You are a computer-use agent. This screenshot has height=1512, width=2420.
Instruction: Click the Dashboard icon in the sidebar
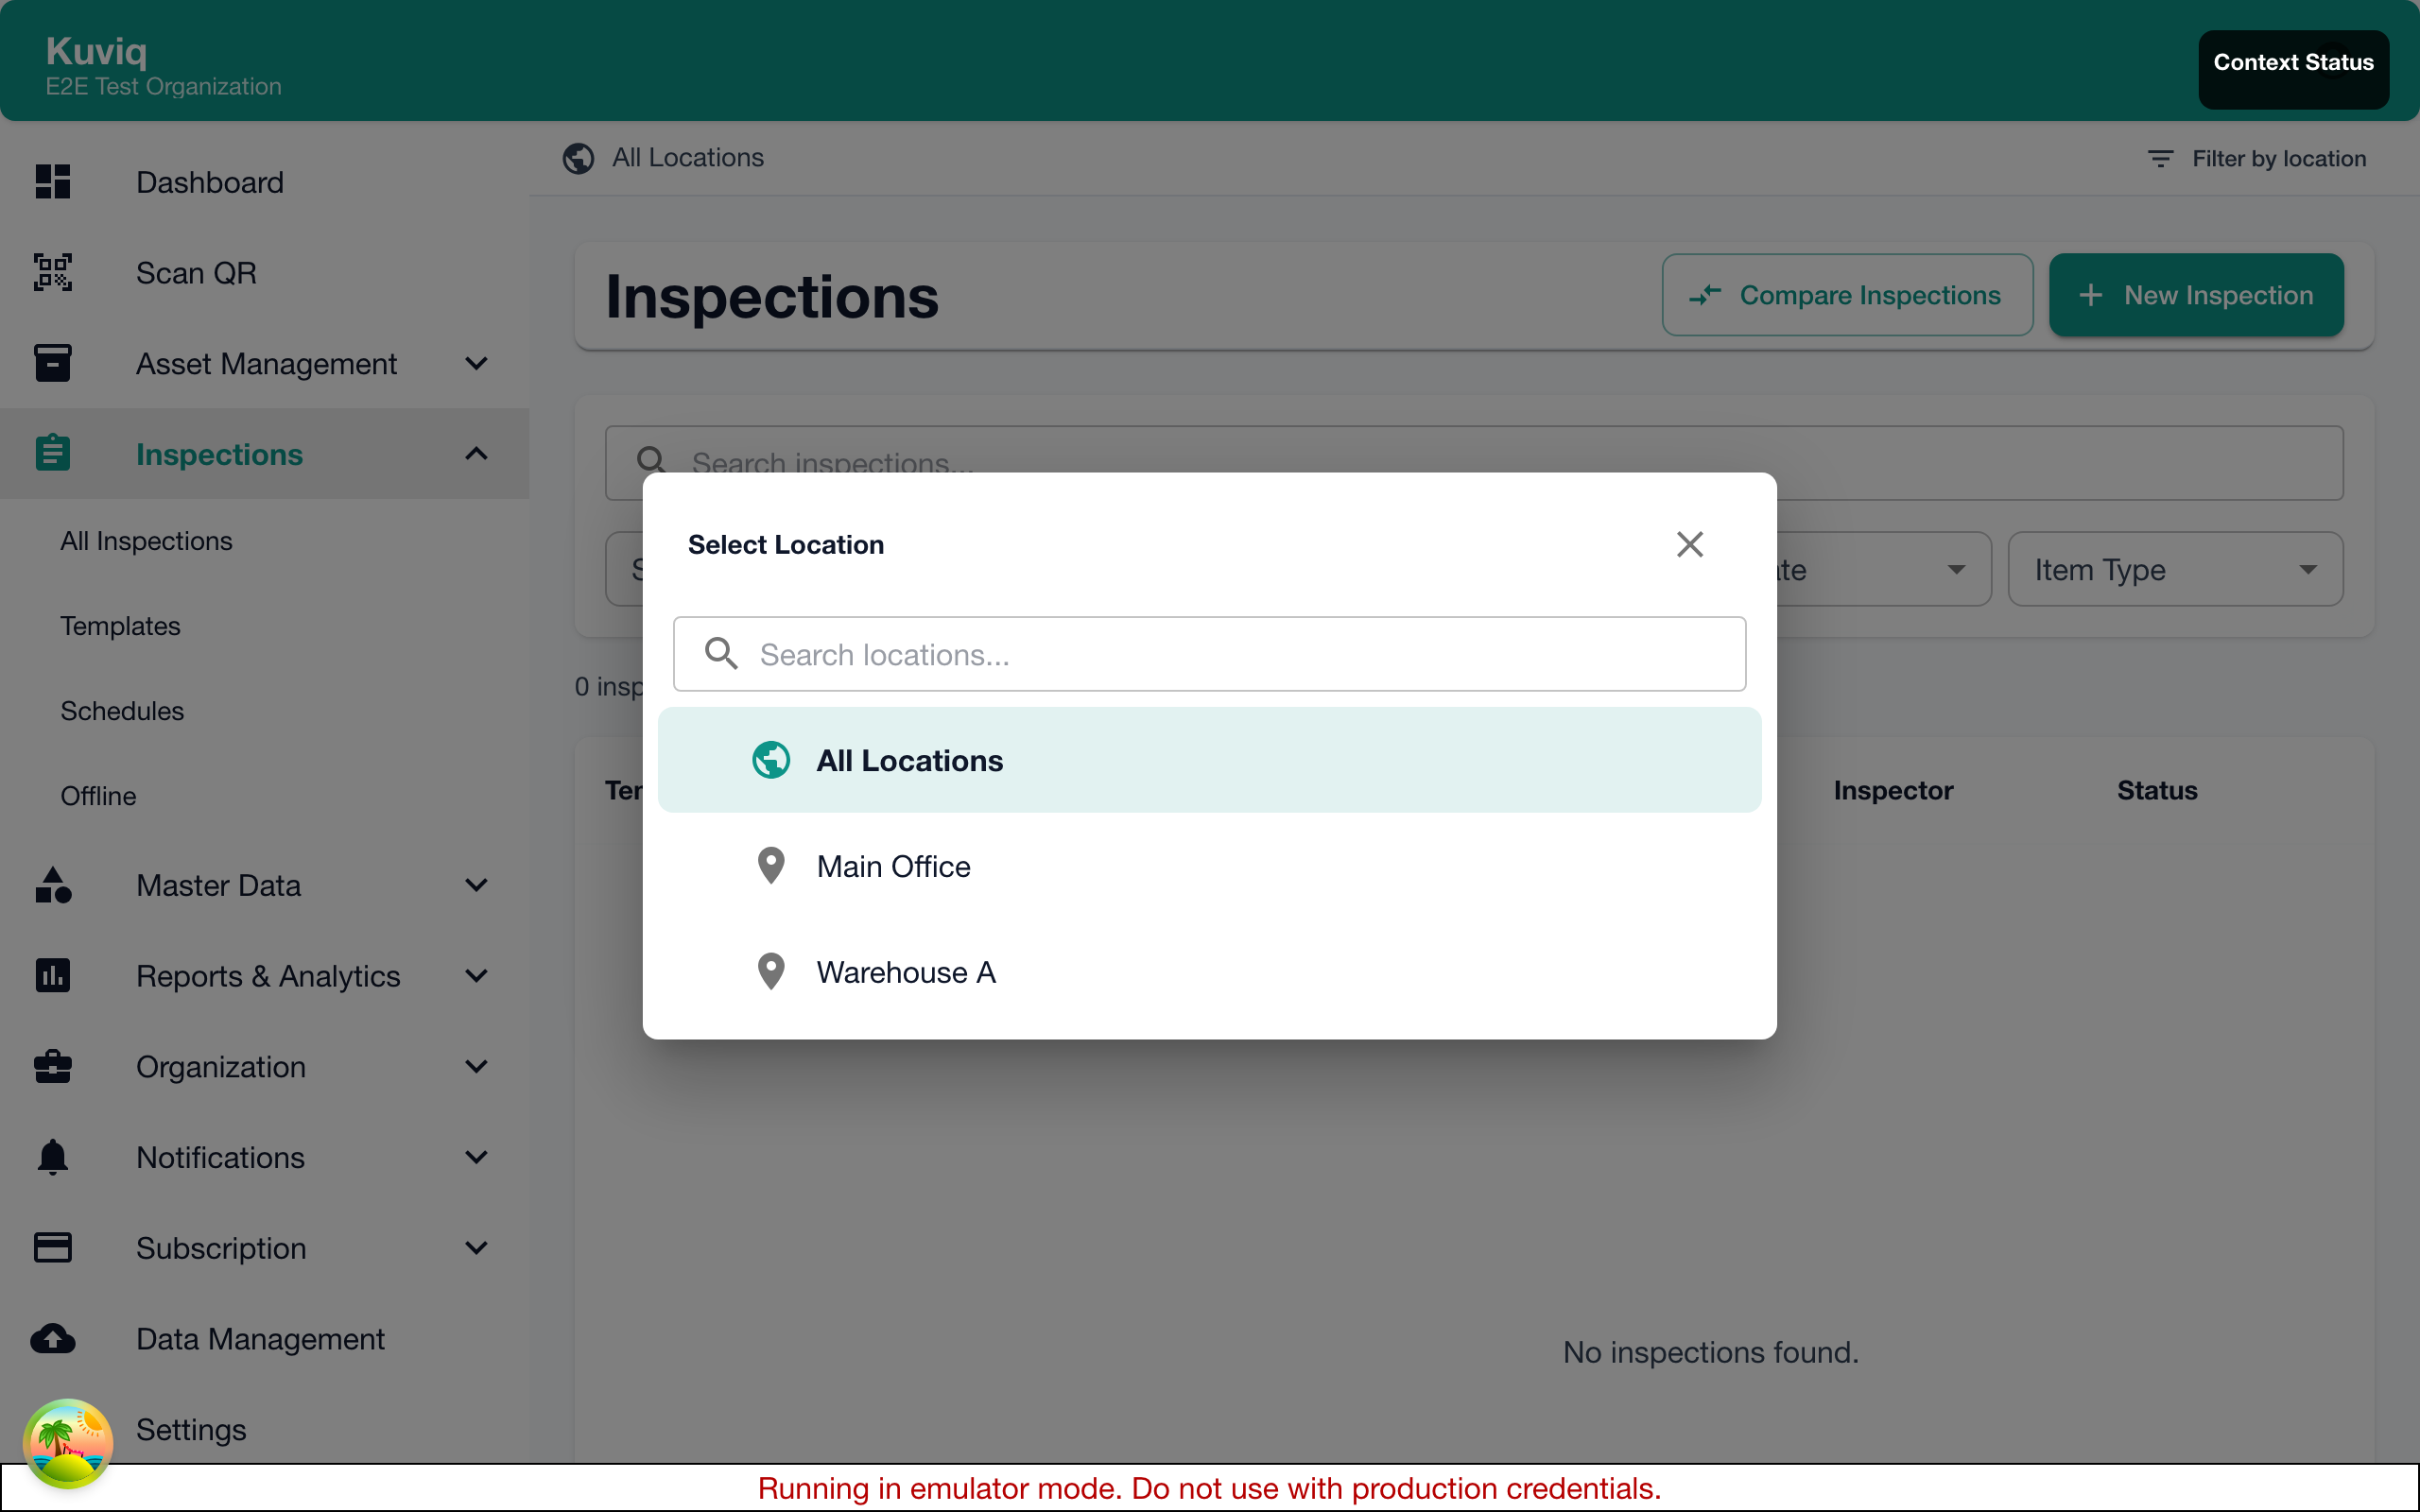(52, 181)
